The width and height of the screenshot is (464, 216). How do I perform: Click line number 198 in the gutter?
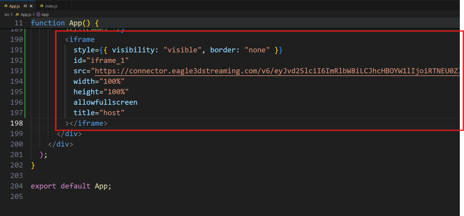pos(17,123)
